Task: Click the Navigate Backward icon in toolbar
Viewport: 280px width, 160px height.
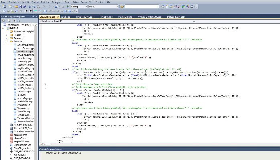Action: [57, 6]
